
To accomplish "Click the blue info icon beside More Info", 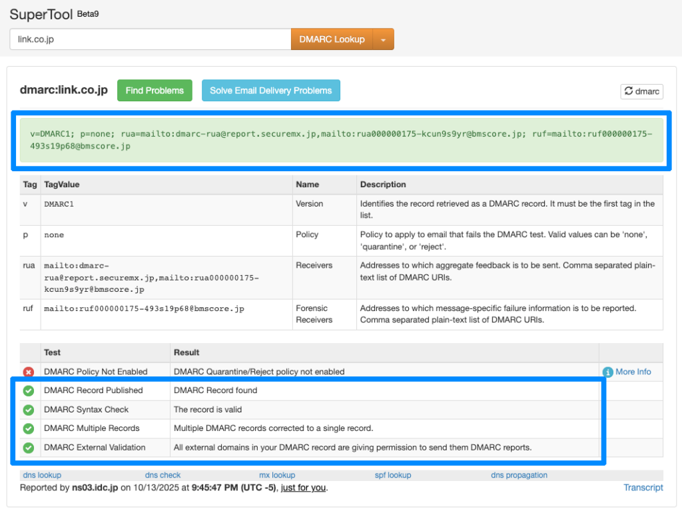I will 607,372.
